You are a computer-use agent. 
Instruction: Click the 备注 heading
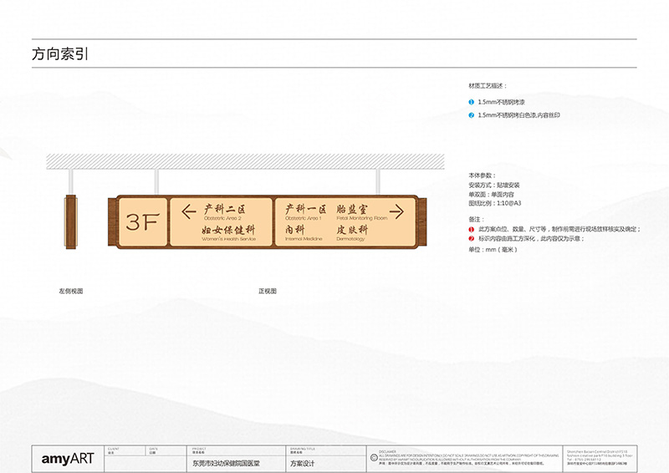click(476, 219)
